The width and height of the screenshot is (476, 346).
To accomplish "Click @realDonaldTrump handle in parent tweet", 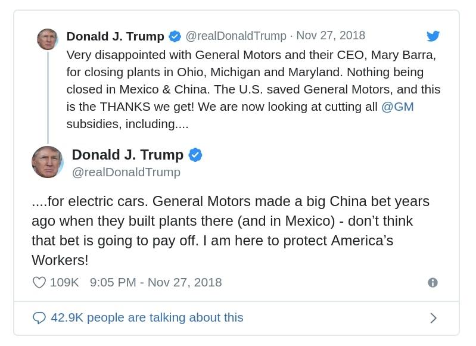I will pyautogui.click(x=236, y=36).
